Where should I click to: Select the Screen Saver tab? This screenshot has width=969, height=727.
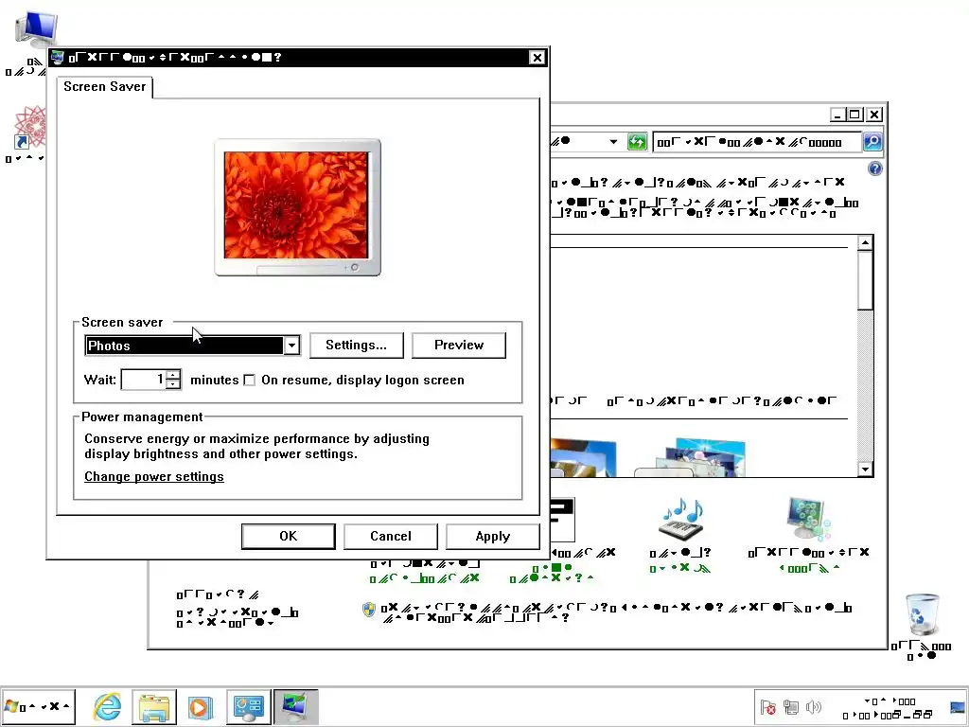tap(104, 86)
